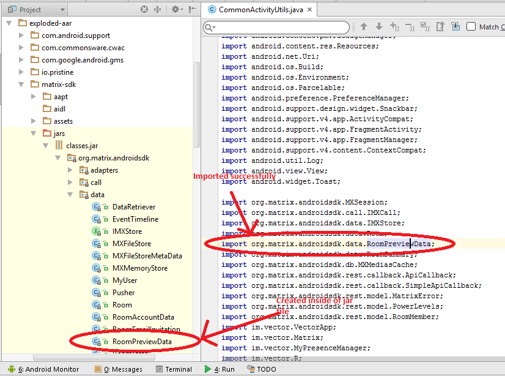
Task: Expand the assets folder
Action: point(33,121)
